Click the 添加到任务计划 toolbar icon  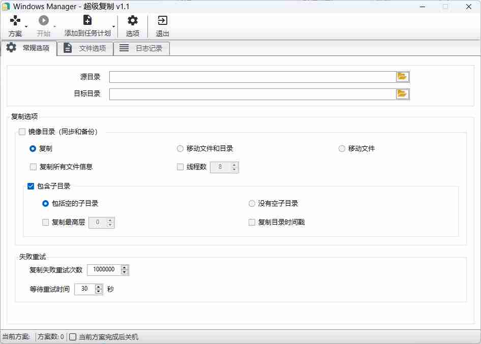87,21
